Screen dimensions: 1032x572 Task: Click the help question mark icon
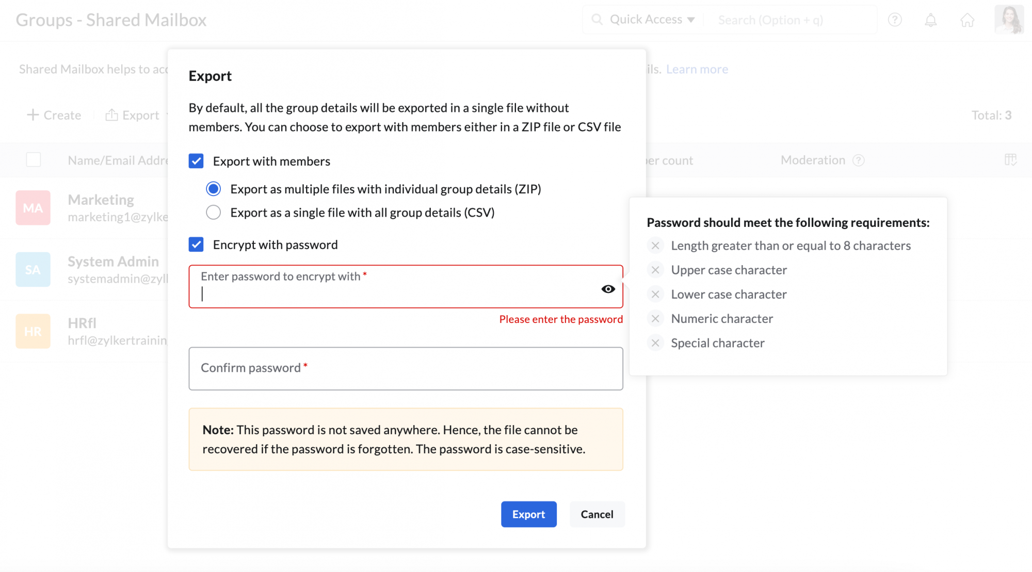pyautogui.click(x=895, y=20)
